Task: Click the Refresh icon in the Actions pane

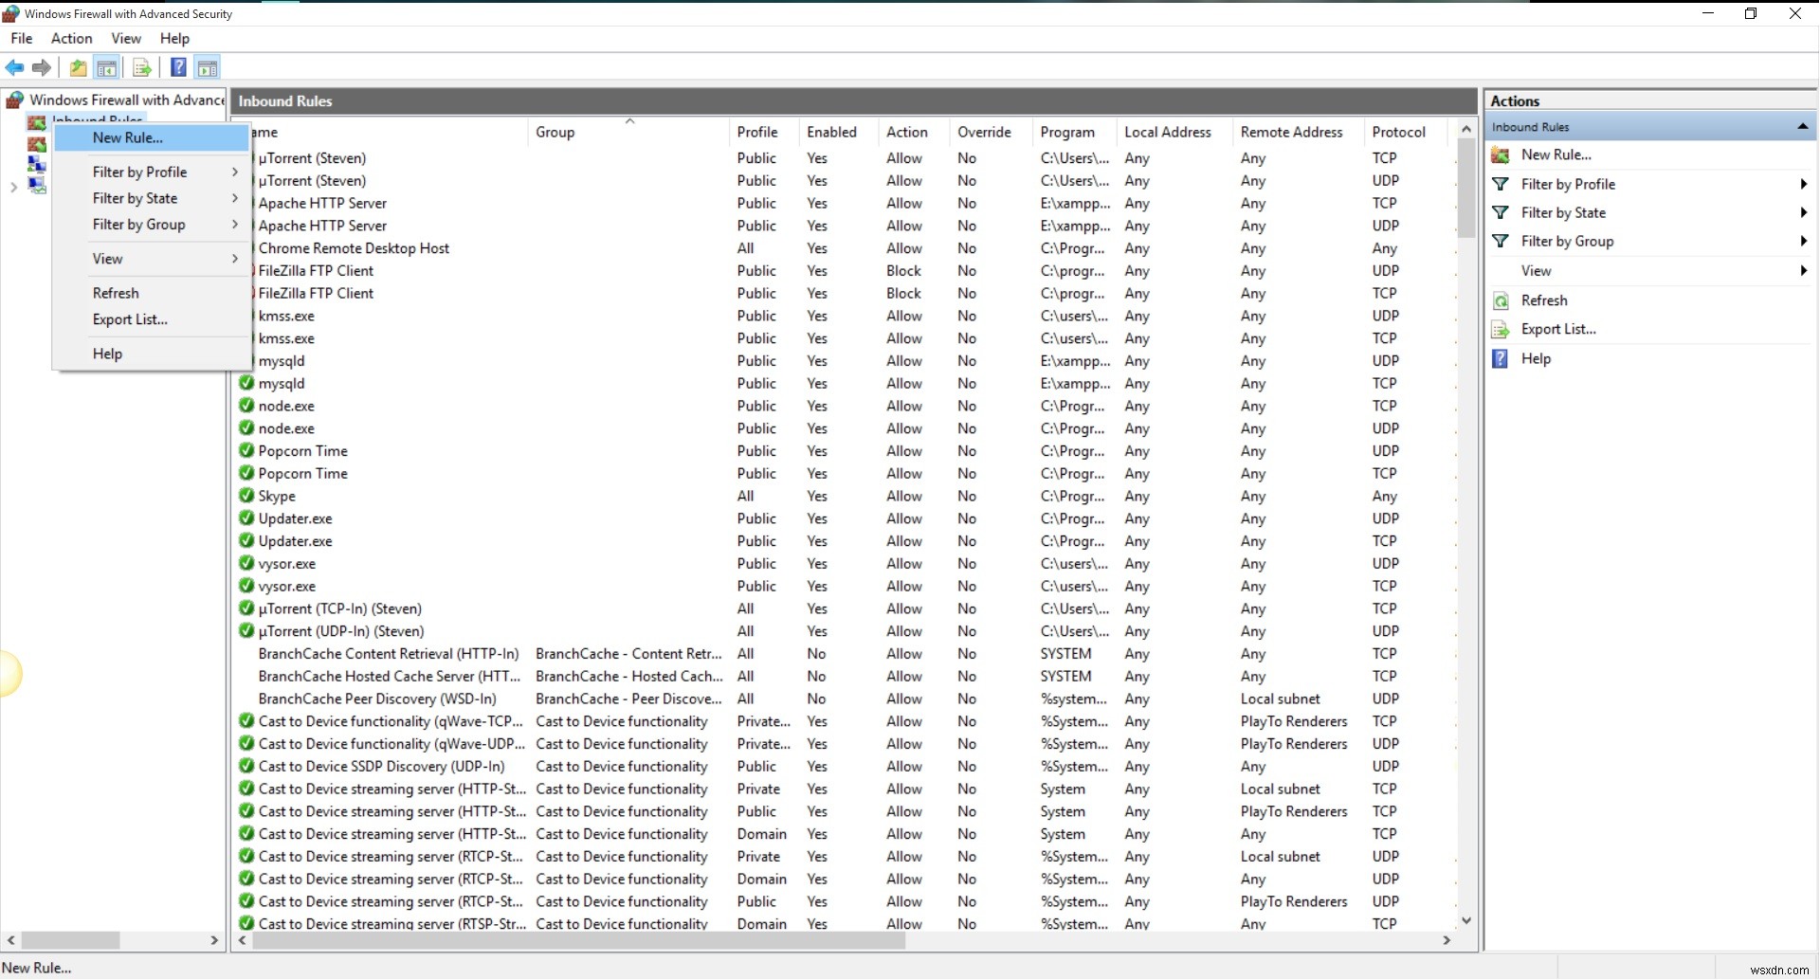Action: point(1501,300)
